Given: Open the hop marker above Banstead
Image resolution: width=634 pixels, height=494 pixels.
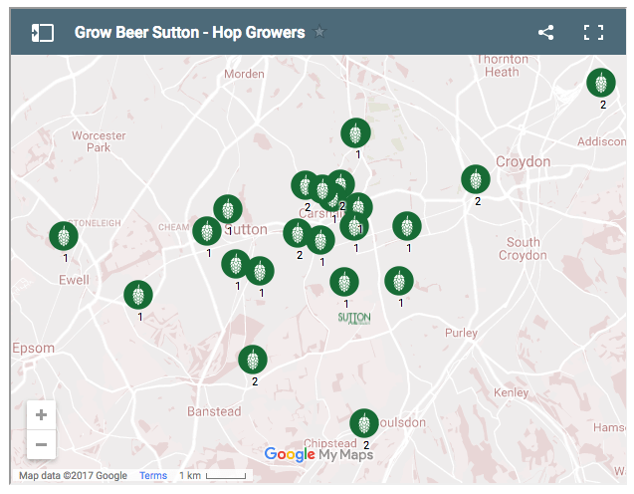Looking at the screenshot, I should pyautogui.click(x=253, y=360).
